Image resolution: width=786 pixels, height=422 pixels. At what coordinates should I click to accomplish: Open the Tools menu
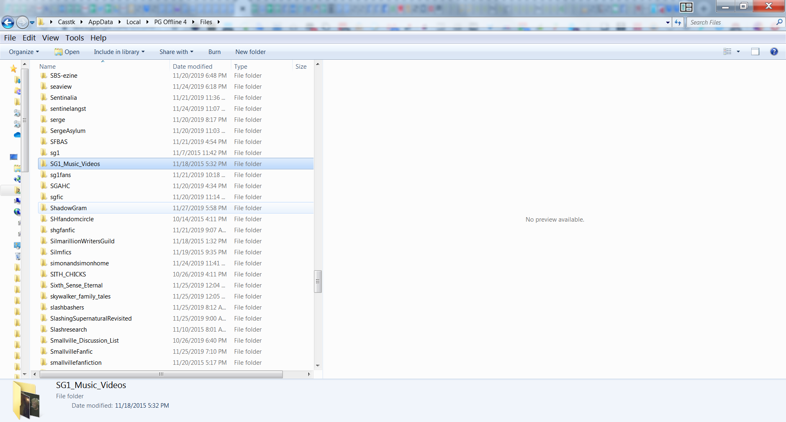pos(75,38)
